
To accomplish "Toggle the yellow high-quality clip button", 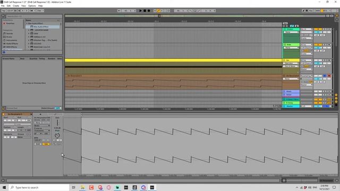I will 46,144.
